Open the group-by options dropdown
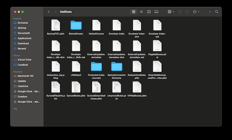The height and width of the screenshot is (140, 232). click(x=171, y=12)
